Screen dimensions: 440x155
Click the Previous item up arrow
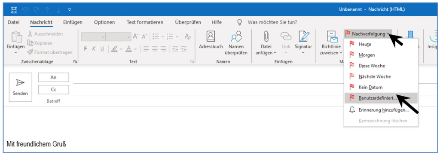[x=47, y=10]
